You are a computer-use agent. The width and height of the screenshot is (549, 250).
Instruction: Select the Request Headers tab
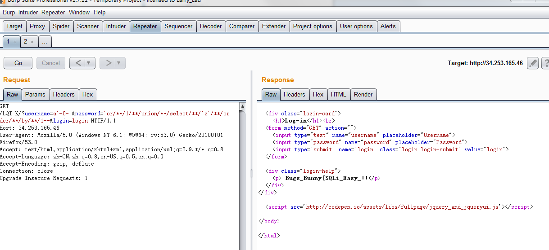click(64, 94)
